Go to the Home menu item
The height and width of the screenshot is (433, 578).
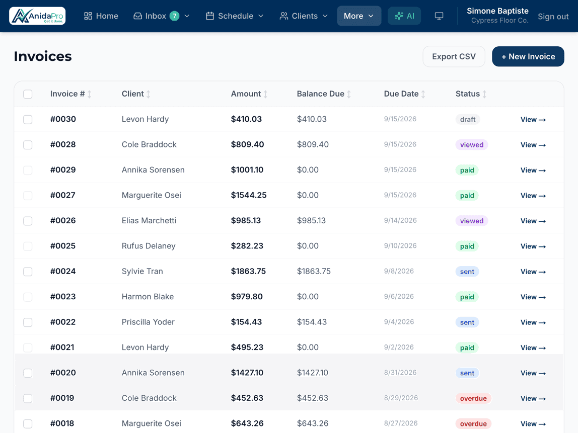tap(101, 16)
